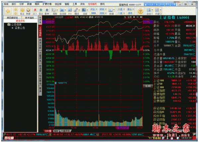Switch to the 技术指标 tab

tap(30, 18)
